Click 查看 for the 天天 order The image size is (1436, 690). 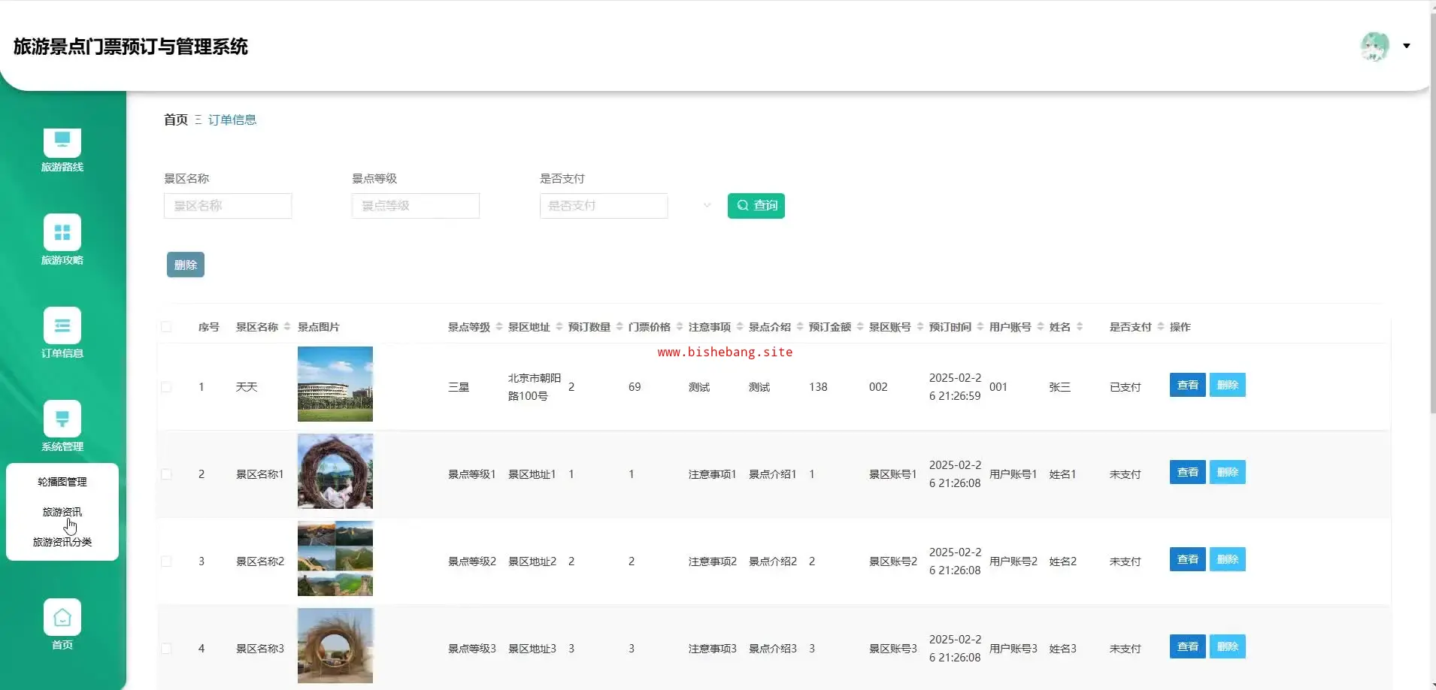1187,385
